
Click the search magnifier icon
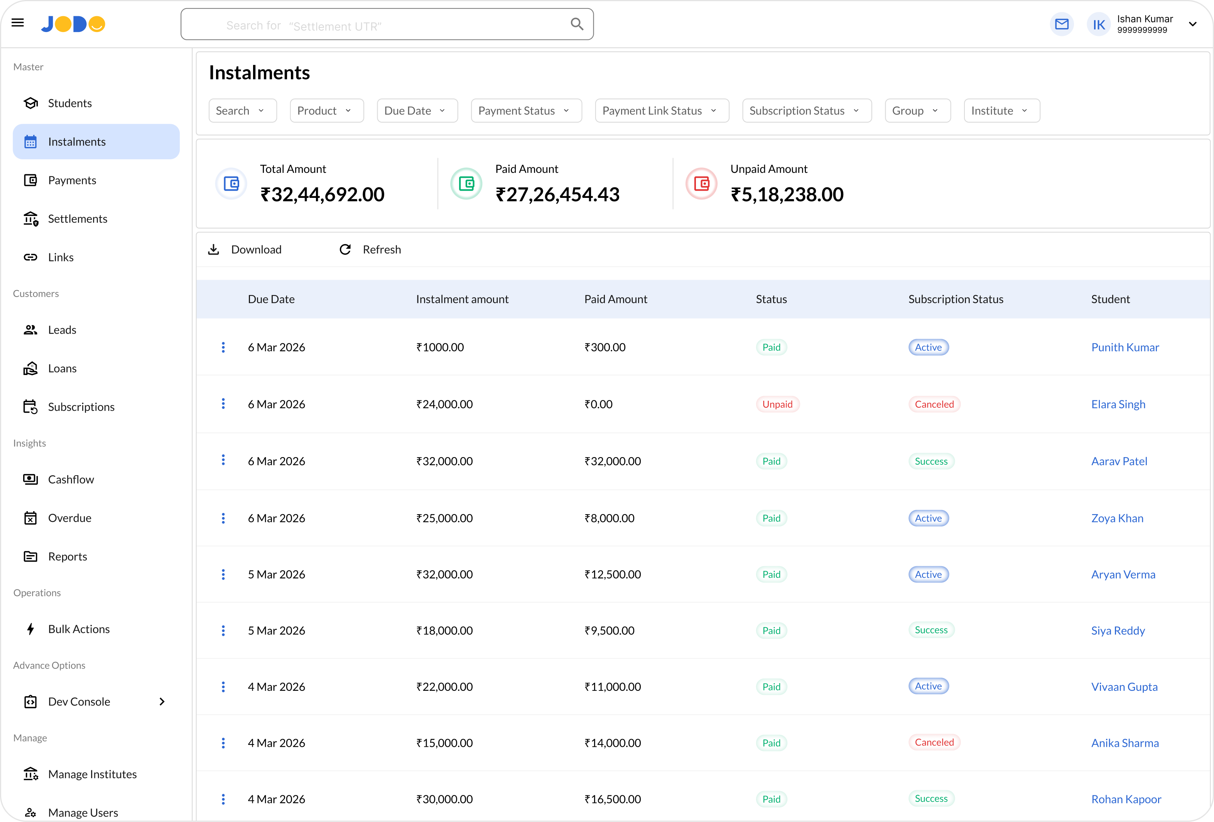coord(577,24)
